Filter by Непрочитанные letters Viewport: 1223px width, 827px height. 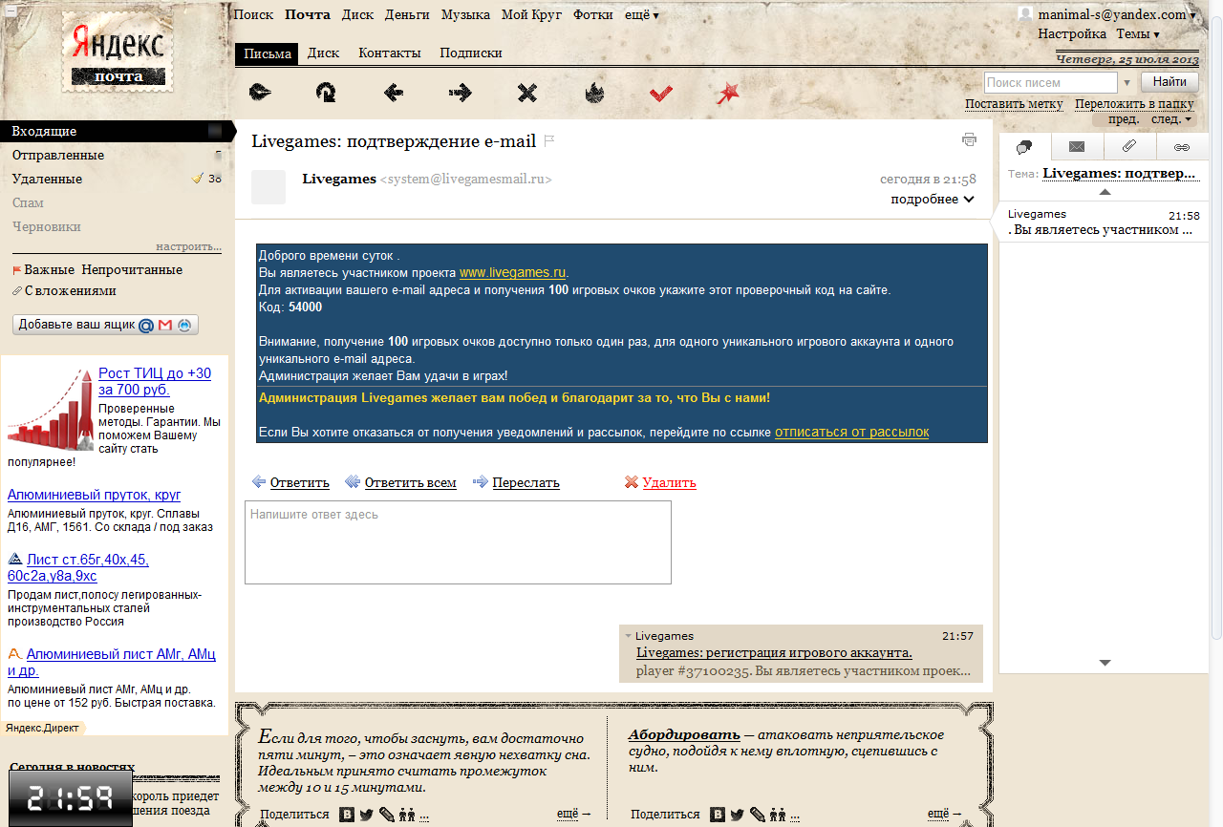132,269
